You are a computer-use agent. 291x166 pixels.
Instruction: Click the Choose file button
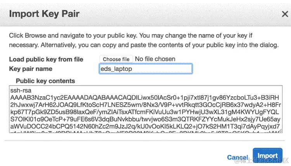pos(116,59)
